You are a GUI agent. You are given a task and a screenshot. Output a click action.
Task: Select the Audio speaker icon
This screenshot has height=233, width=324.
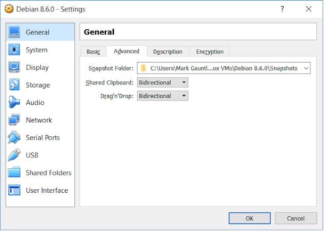point(14,102)
